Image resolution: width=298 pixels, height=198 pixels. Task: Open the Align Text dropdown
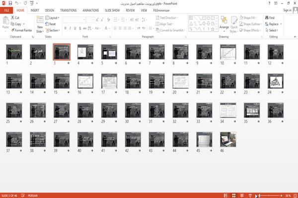click(164, 24)
